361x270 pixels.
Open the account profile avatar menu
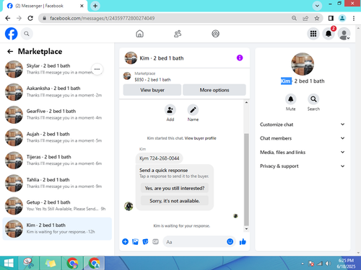pos(344,34)
